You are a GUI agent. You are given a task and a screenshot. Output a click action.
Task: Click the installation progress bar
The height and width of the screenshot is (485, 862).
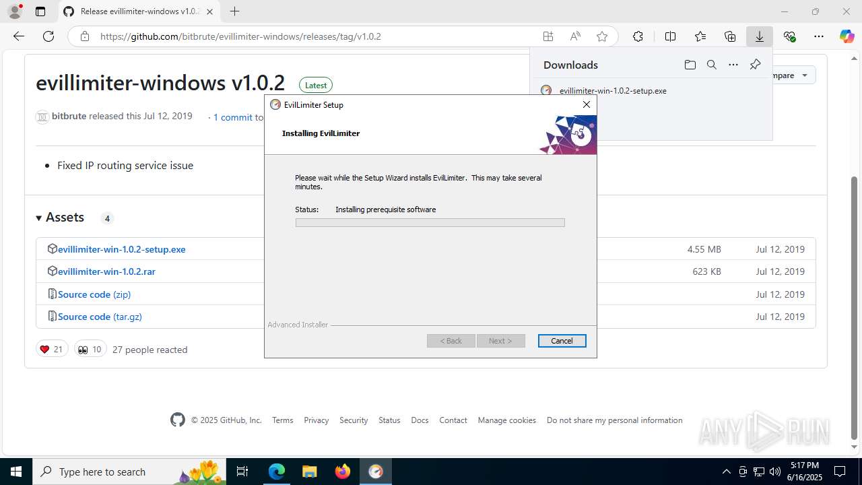click(430, 222)
